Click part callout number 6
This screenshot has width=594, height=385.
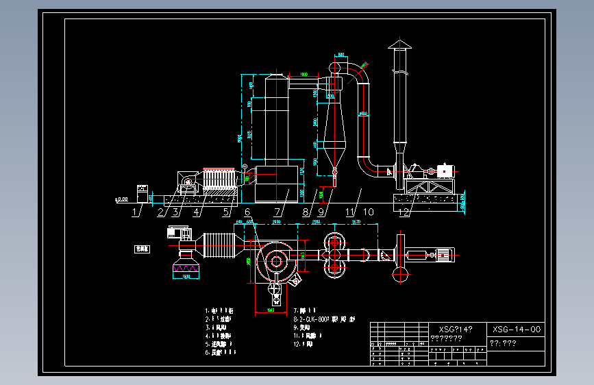(x=247, y=212)
